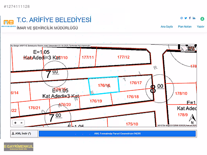207x155 pixels.
Task: Click the green user account icon
Action: pos(202,19)
